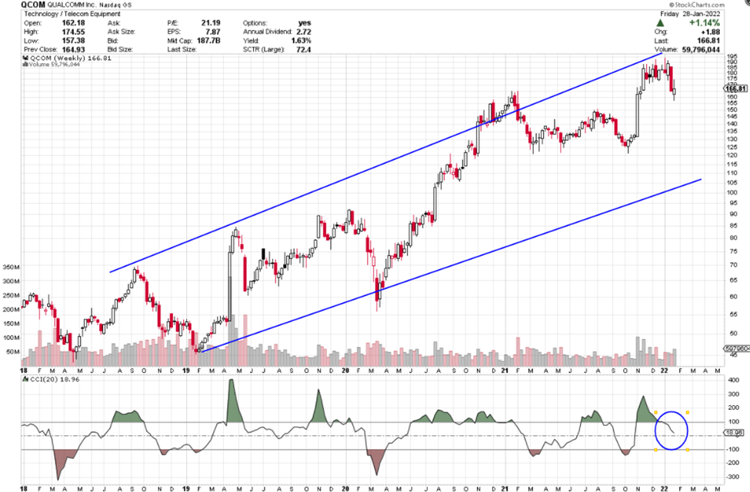Viewport: 750px width, 492px height.
Task: Select the Prev Close value 164.93
Action: (x=73, y=49)
